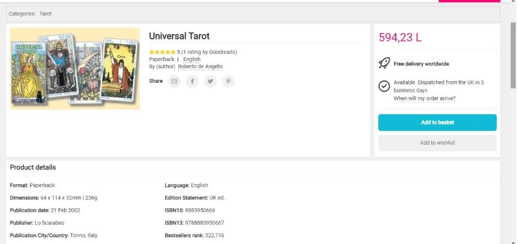
Task: Click 'Torino, Italy' publication city
Action: coord(84,235)
